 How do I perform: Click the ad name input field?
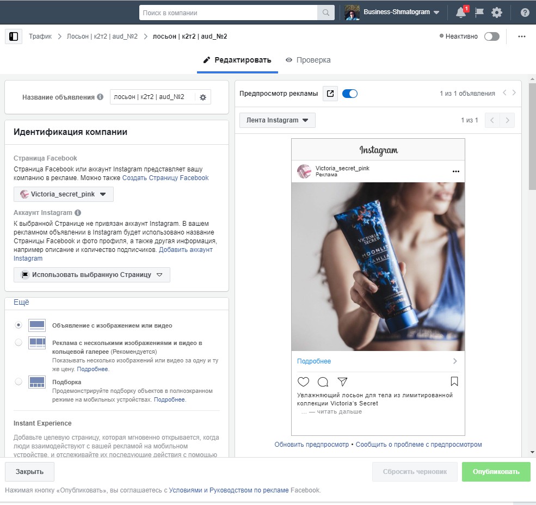tap(152, 97)
